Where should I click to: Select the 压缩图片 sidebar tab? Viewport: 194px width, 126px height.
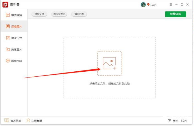[x=14, y=26]
